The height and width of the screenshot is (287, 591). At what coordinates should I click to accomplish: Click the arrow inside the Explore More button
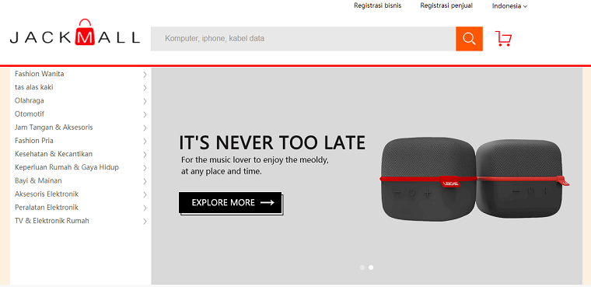(x=268, y=202)
